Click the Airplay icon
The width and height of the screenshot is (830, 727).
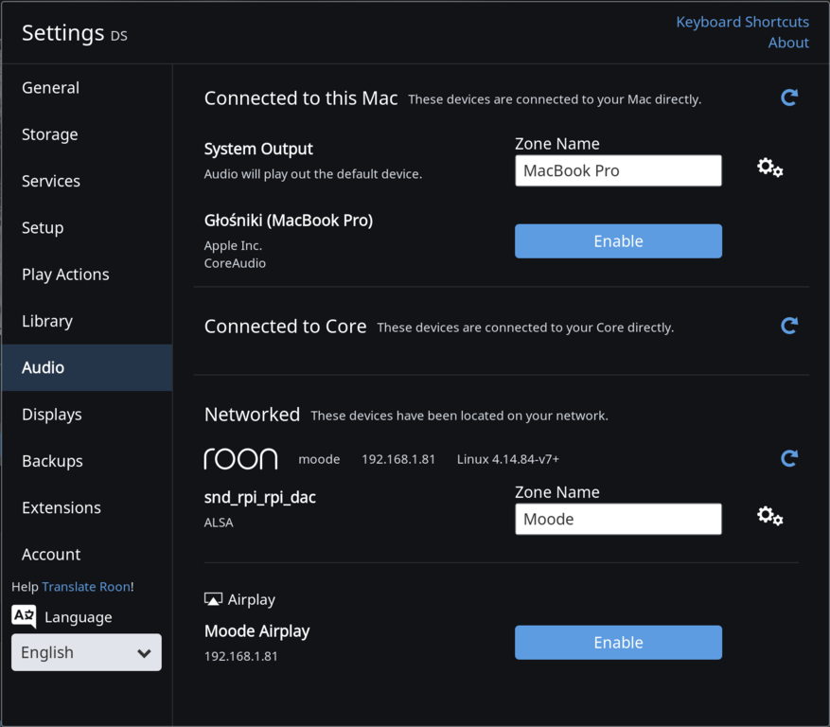(x=213, y=599)
